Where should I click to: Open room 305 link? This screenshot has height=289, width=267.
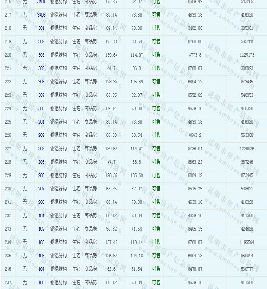(41, 68)
